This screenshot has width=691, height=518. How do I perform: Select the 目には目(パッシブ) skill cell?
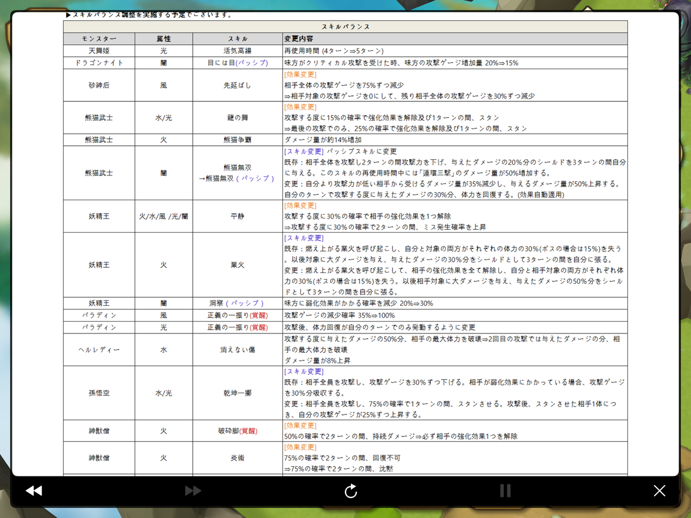[238, 63]
